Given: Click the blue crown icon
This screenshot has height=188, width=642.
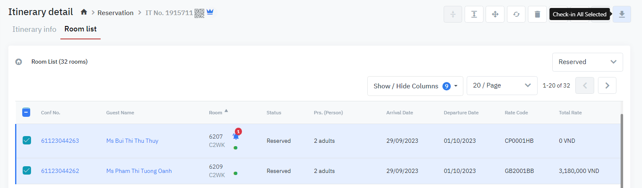Looking at the screenshot, I should 210,13.
